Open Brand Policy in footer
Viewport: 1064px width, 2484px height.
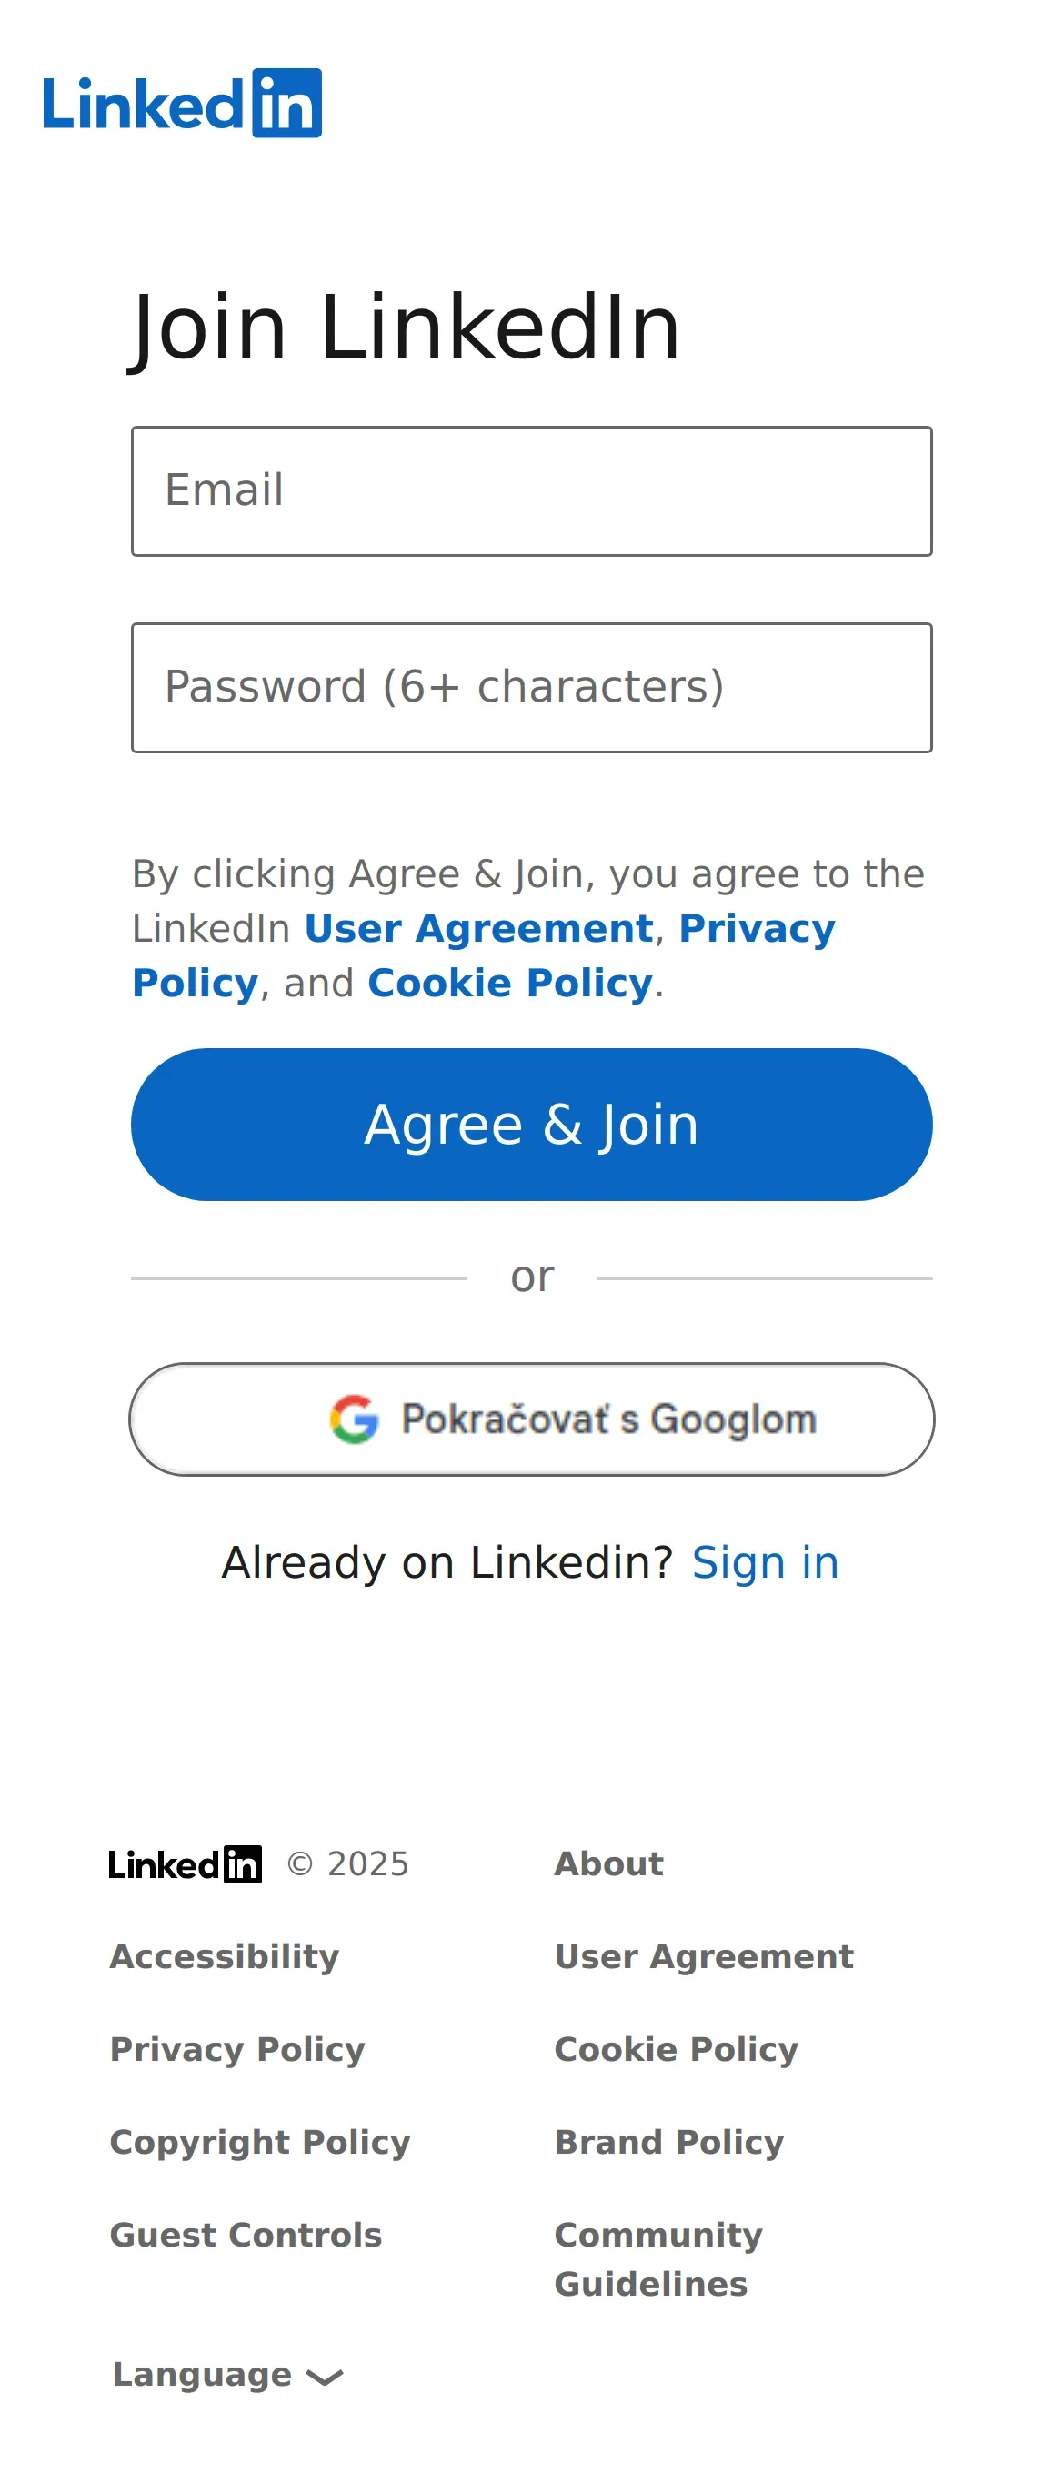[x=668, y=2142]
